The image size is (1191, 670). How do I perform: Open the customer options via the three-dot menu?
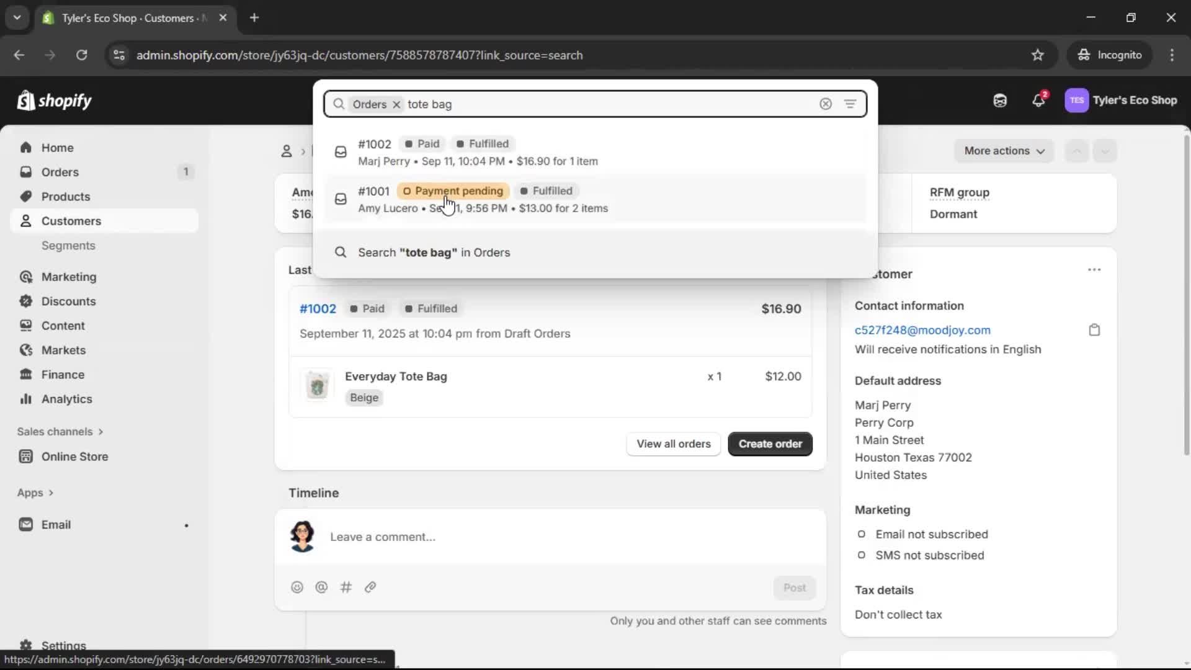click(x=1094, y=269)
